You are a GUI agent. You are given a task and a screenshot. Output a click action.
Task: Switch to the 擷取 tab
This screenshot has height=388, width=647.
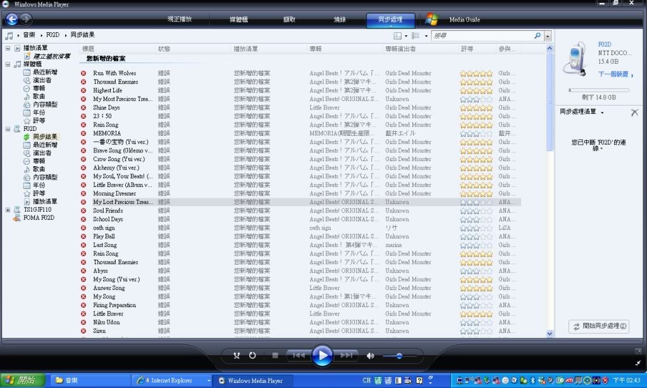289,20
